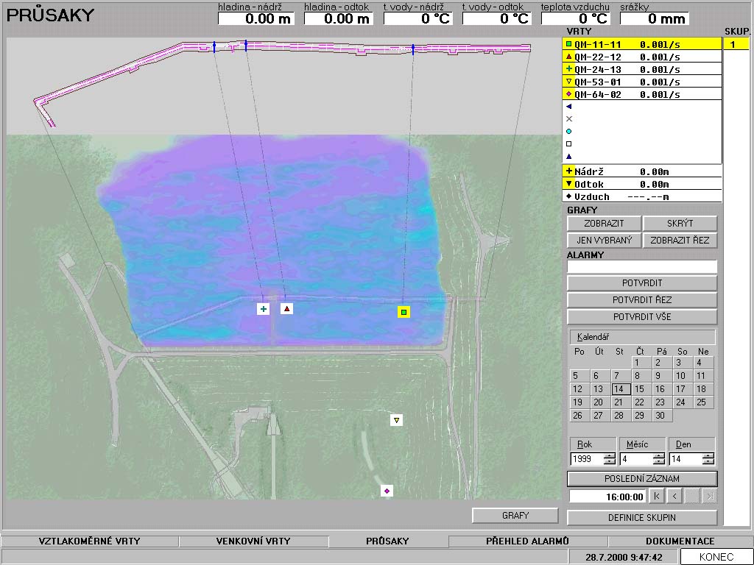Select day 21 in the calendar
Image resolution: width=754 pixels, height=565 pixels.
[x=619, y=402]
